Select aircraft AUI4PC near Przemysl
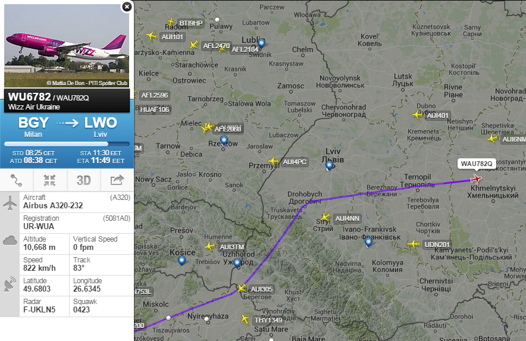The width and height of the screenshot is (526, 341). pyautogui.click(x=273, y=161)
